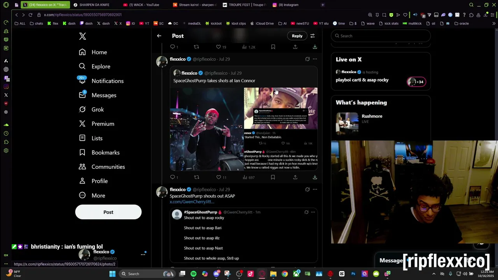This screenshot has width=498, height=280.
Task: Open Spotify from the taskbar
Action: pos(193,274)
